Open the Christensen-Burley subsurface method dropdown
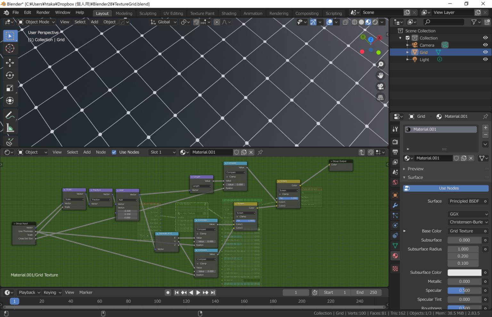 [468, 222]
